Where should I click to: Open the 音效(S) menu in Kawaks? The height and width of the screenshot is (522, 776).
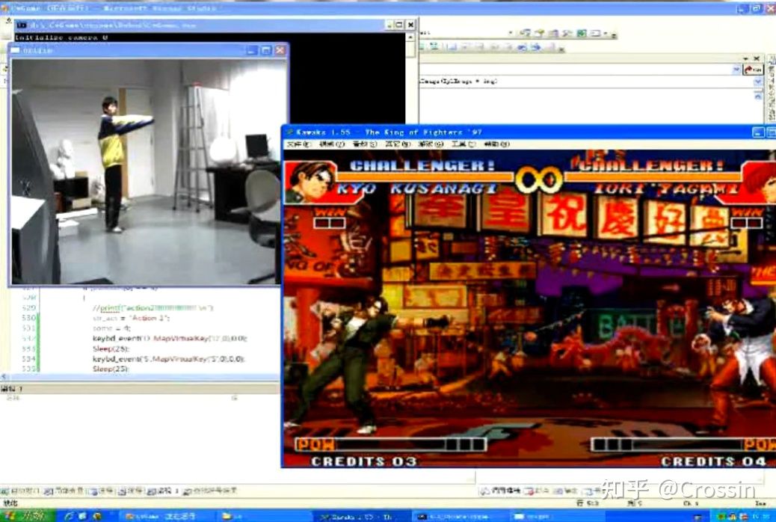click(364, 144)
